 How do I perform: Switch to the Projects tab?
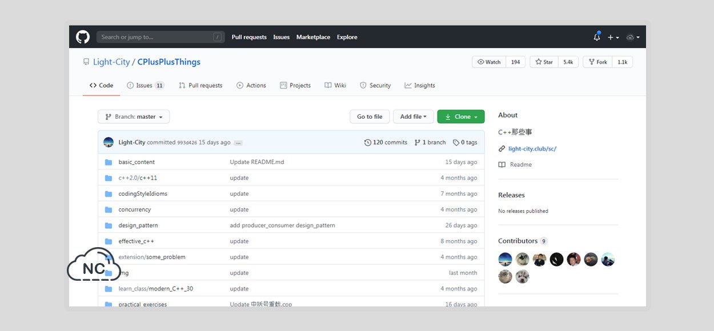pyautogui.click(x=295, y=86)
